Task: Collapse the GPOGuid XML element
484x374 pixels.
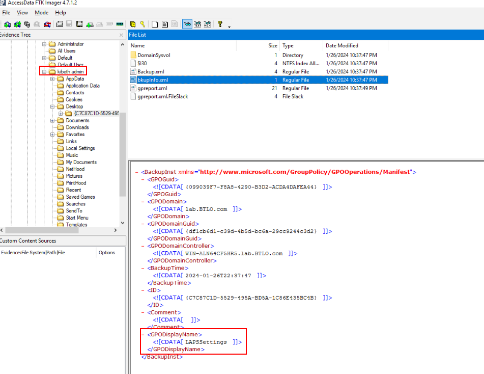Action: click(143, 179)
